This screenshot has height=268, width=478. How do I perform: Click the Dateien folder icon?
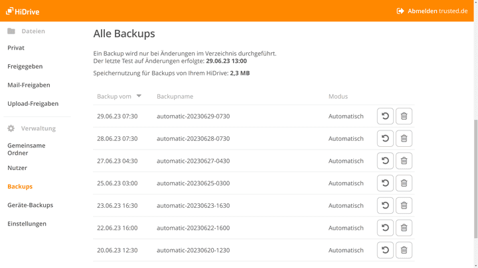pos(11,31)
